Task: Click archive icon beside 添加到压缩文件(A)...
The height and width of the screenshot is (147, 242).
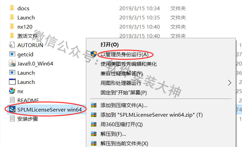Action: [94, 105]
